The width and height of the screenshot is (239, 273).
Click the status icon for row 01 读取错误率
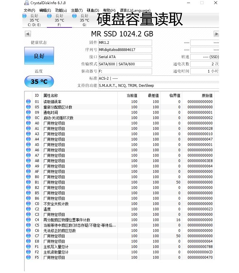[28, 101]
